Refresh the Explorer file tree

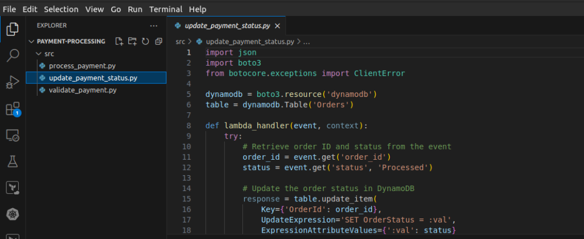pyautogui.click(x=145, y=41)
